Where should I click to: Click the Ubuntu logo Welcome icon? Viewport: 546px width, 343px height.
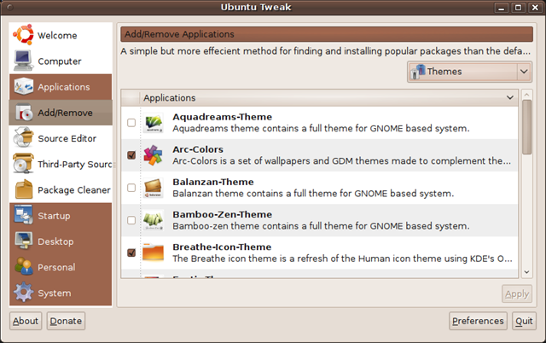(23, 35)
